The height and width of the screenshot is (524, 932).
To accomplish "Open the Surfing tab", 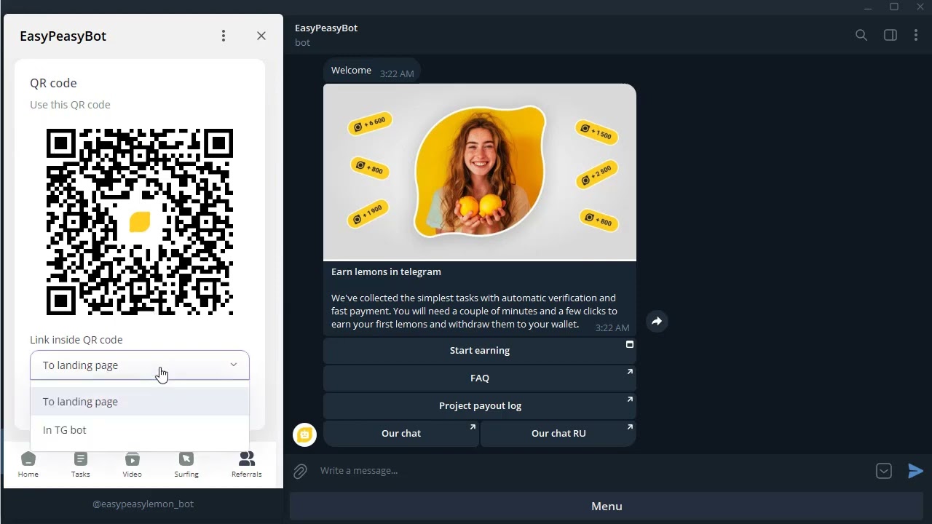I will tap(186, 464).
